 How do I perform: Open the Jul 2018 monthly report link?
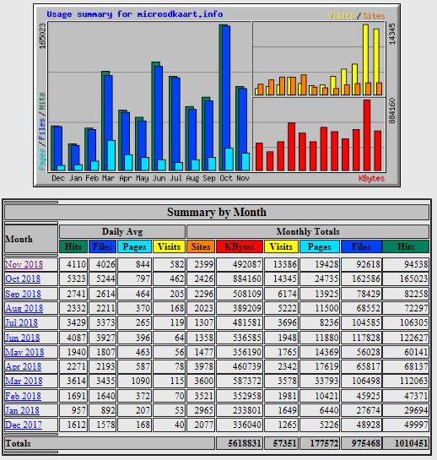click(x=22, y=322)
